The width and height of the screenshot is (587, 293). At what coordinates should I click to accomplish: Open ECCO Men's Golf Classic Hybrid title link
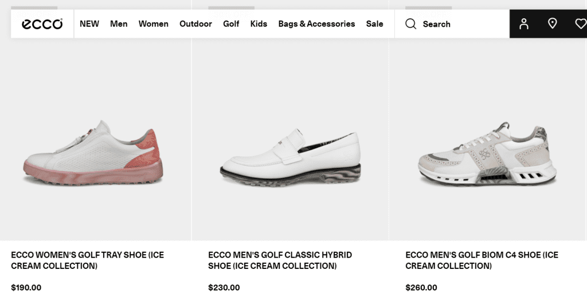280,260
